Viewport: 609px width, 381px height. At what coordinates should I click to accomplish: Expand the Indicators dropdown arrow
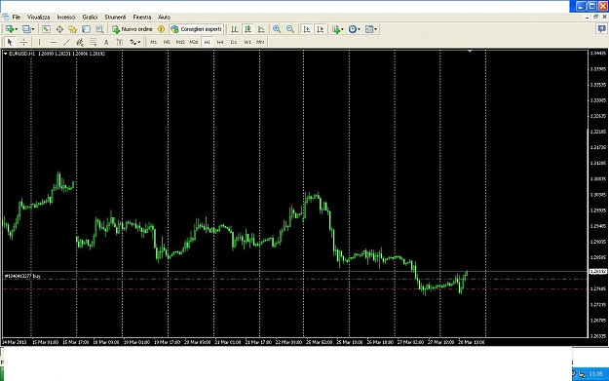click(342, 29)
